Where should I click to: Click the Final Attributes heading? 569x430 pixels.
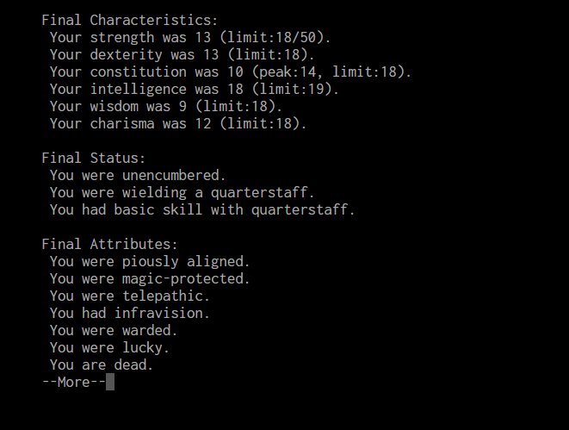[x=109, y=244]
